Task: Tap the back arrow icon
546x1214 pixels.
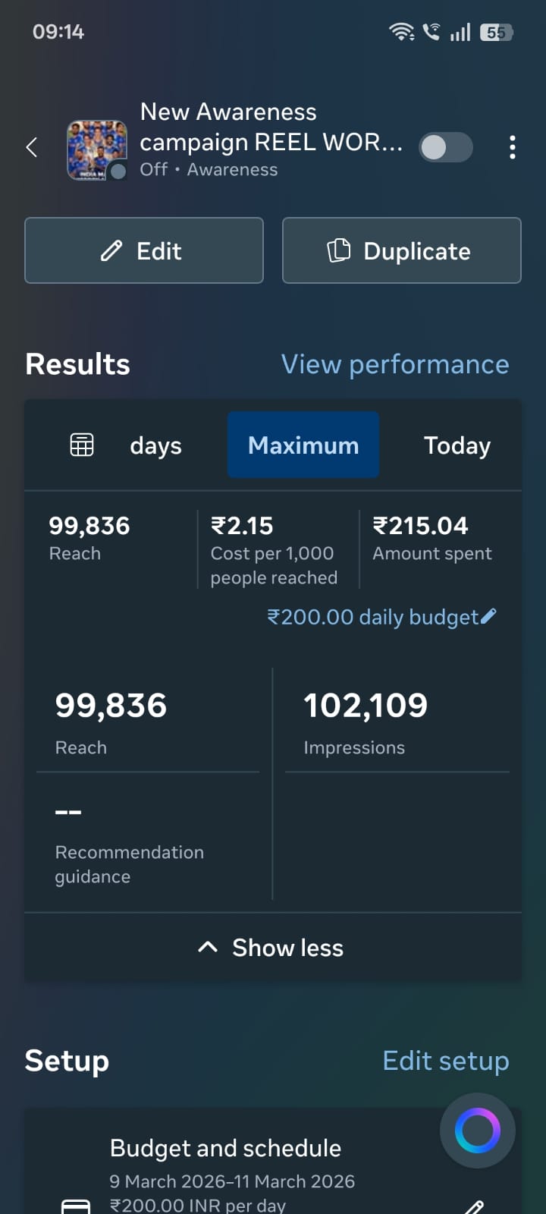Action: (32, 147)
